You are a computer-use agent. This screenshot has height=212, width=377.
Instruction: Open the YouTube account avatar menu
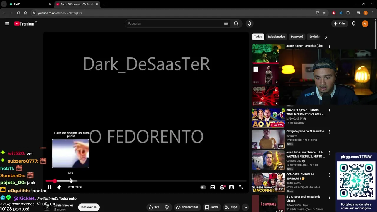pyautogui.click(x=365, y=24)
